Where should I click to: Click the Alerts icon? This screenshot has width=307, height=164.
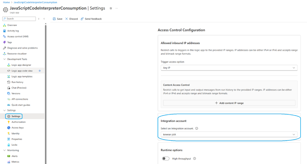[x=9, y=156]
